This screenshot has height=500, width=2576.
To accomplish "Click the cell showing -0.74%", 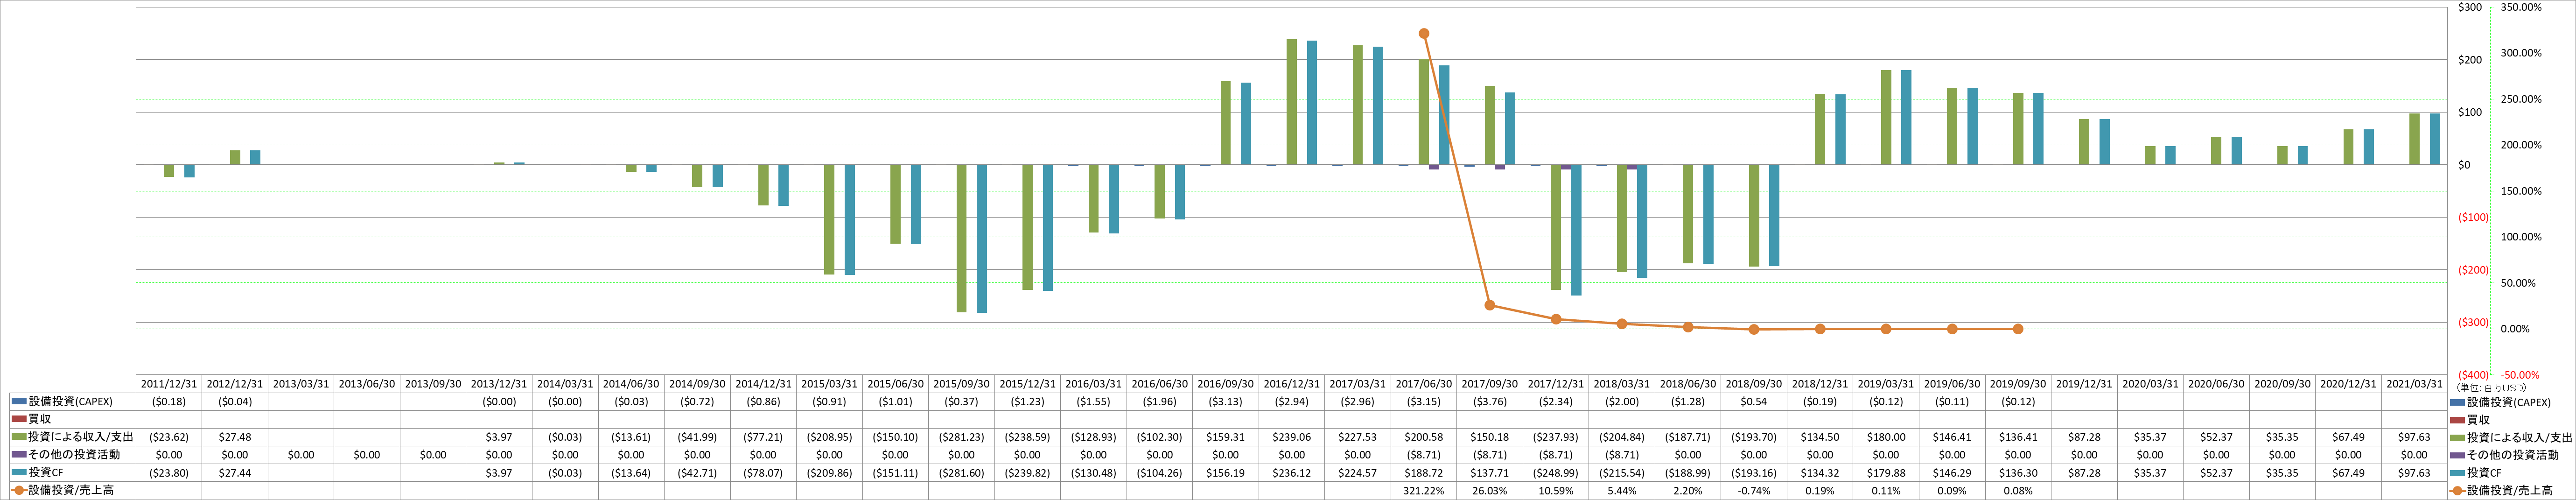I will tap(1754, 491).
